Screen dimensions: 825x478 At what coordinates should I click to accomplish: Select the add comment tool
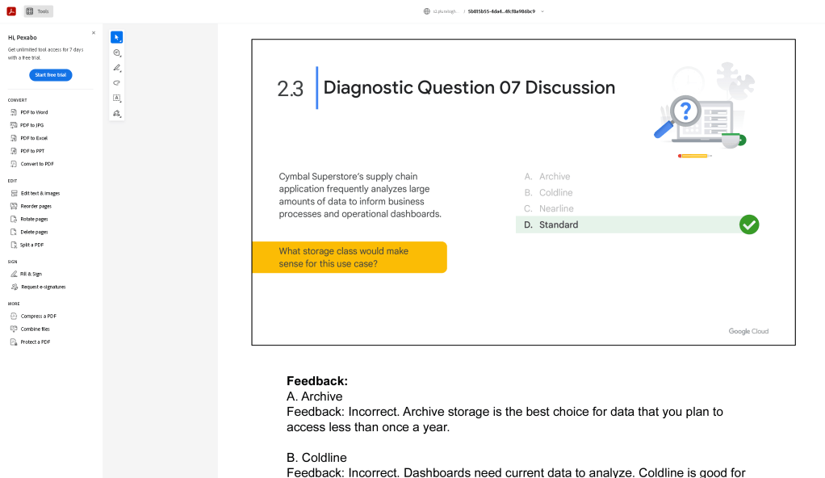click(117, 52)
